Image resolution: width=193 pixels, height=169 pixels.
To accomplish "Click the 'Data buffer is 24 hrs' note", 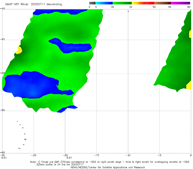I will coord(60,165).
